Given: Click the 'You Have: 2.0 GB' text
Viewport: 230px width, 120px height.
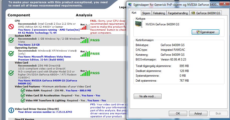Looking at the screenshot, I should 29,45.
